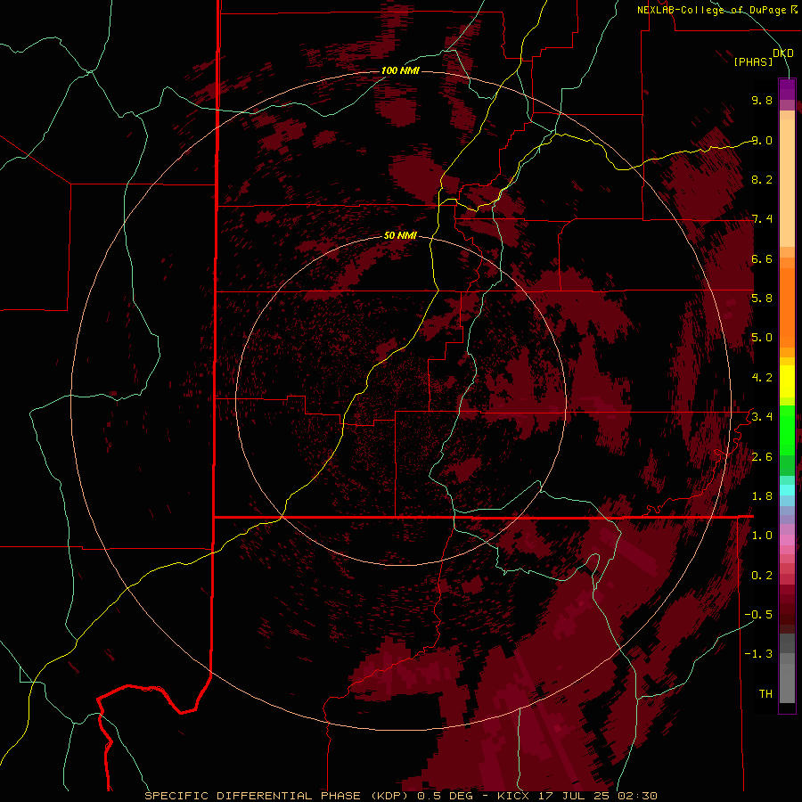
Task: Click the 4.2 color scale value
Action: pos(762,378)
